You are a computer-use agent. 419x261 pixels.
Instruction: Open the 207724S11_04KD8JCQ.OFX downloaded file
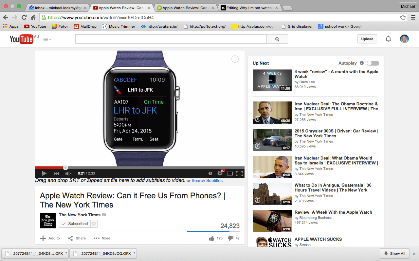101,253
